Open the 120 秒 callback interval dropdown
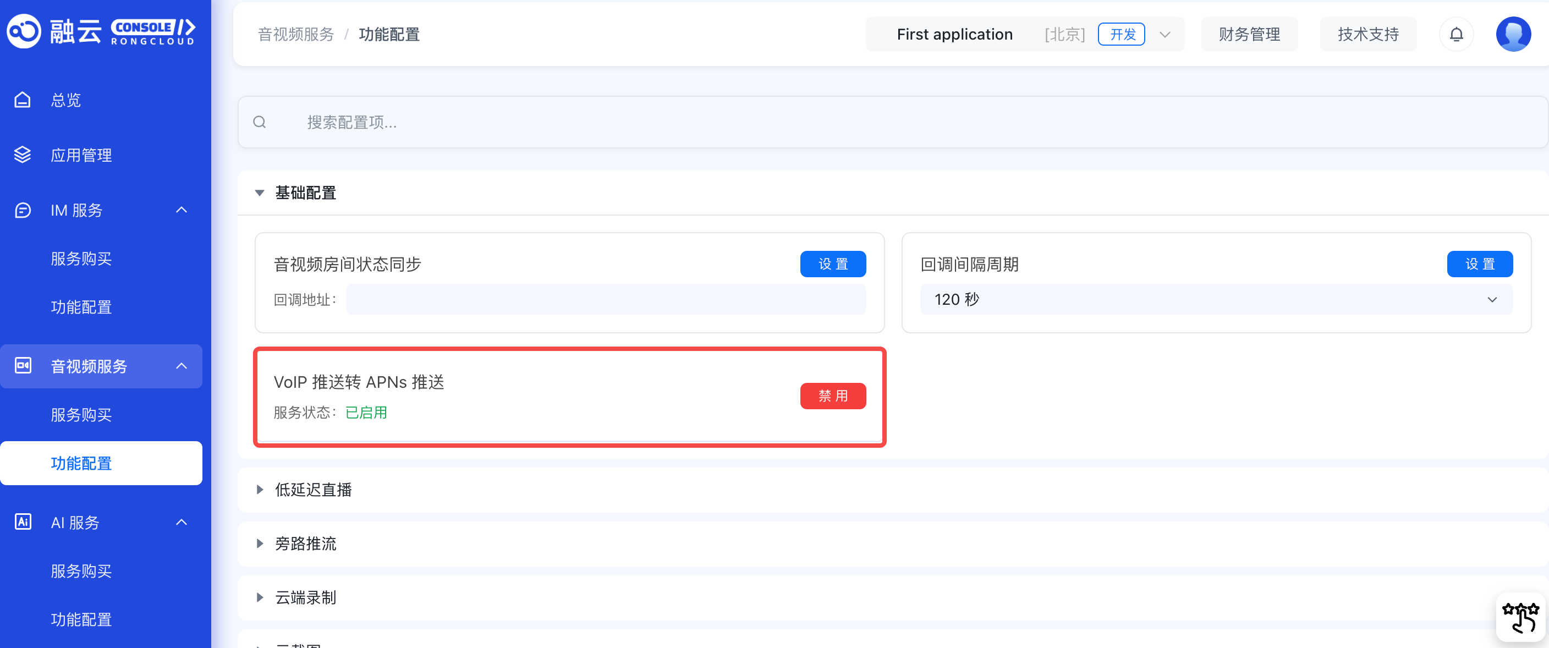Screen dimensions: 1549x648 [1216, 299]
